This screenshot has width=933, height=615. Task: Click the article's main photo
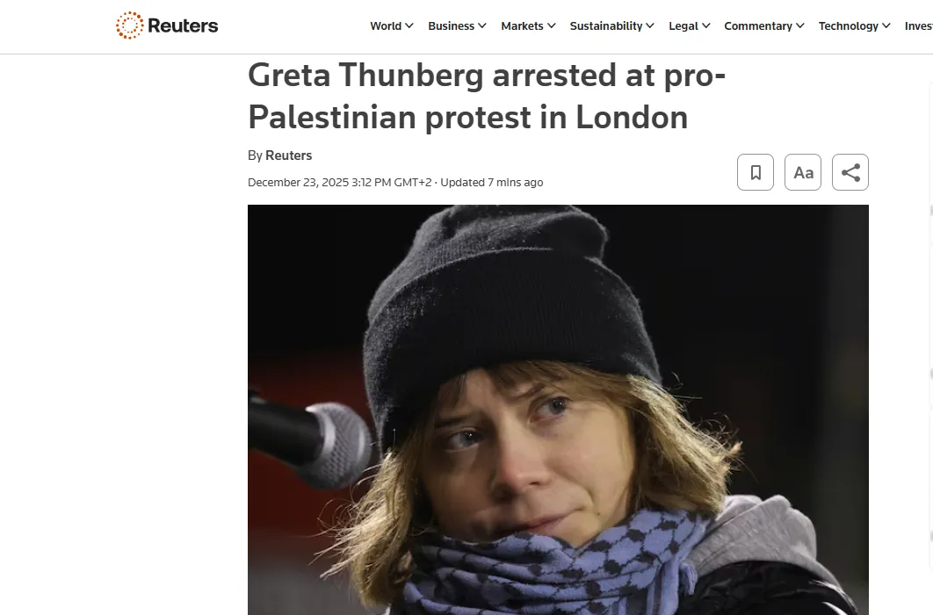(x=558, y=409)
